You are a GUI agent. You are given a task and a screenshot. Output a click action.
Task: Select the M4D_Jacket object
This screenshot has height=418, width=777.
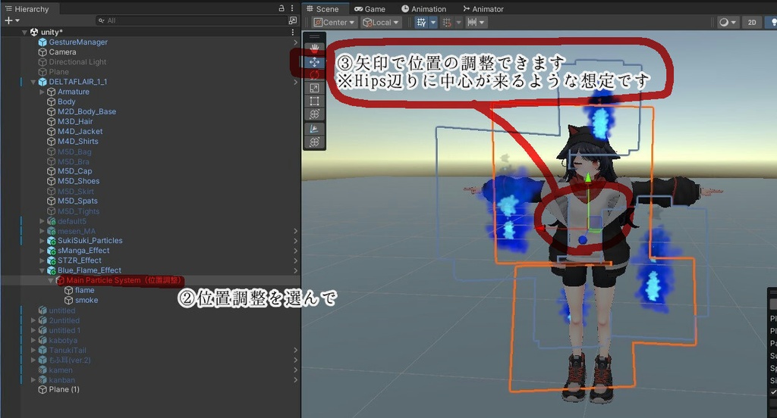click(x=80, y=132)
